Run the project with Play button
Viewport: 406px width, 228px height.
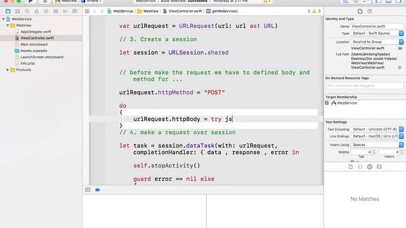[x=30, y=1]
